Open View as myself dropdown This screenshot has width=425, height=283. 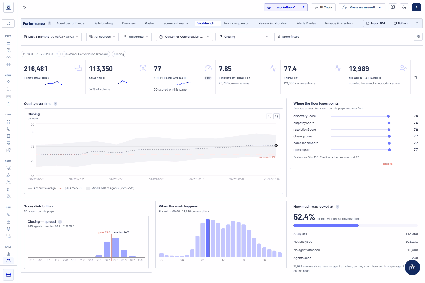362,7
